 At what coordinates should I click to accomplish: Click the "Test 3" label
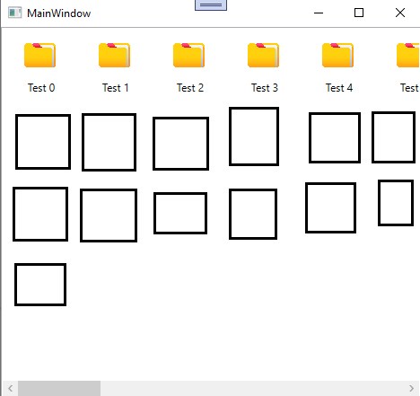[265, 88]
